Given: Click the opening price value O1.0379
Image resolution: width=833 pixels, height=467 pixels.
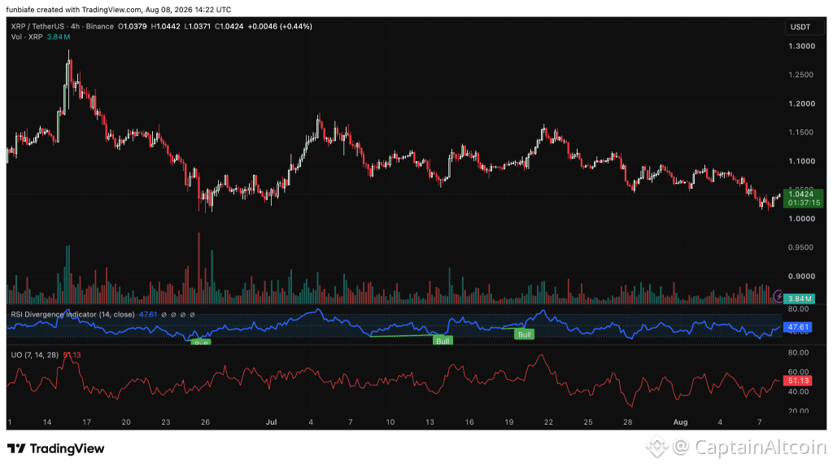Looking at the screenshot, I should (x=133, y=26).
